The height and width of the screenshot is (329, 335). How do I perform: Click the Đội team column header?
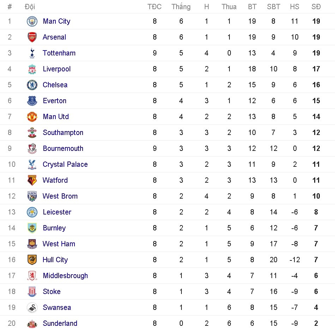[30, 7]
